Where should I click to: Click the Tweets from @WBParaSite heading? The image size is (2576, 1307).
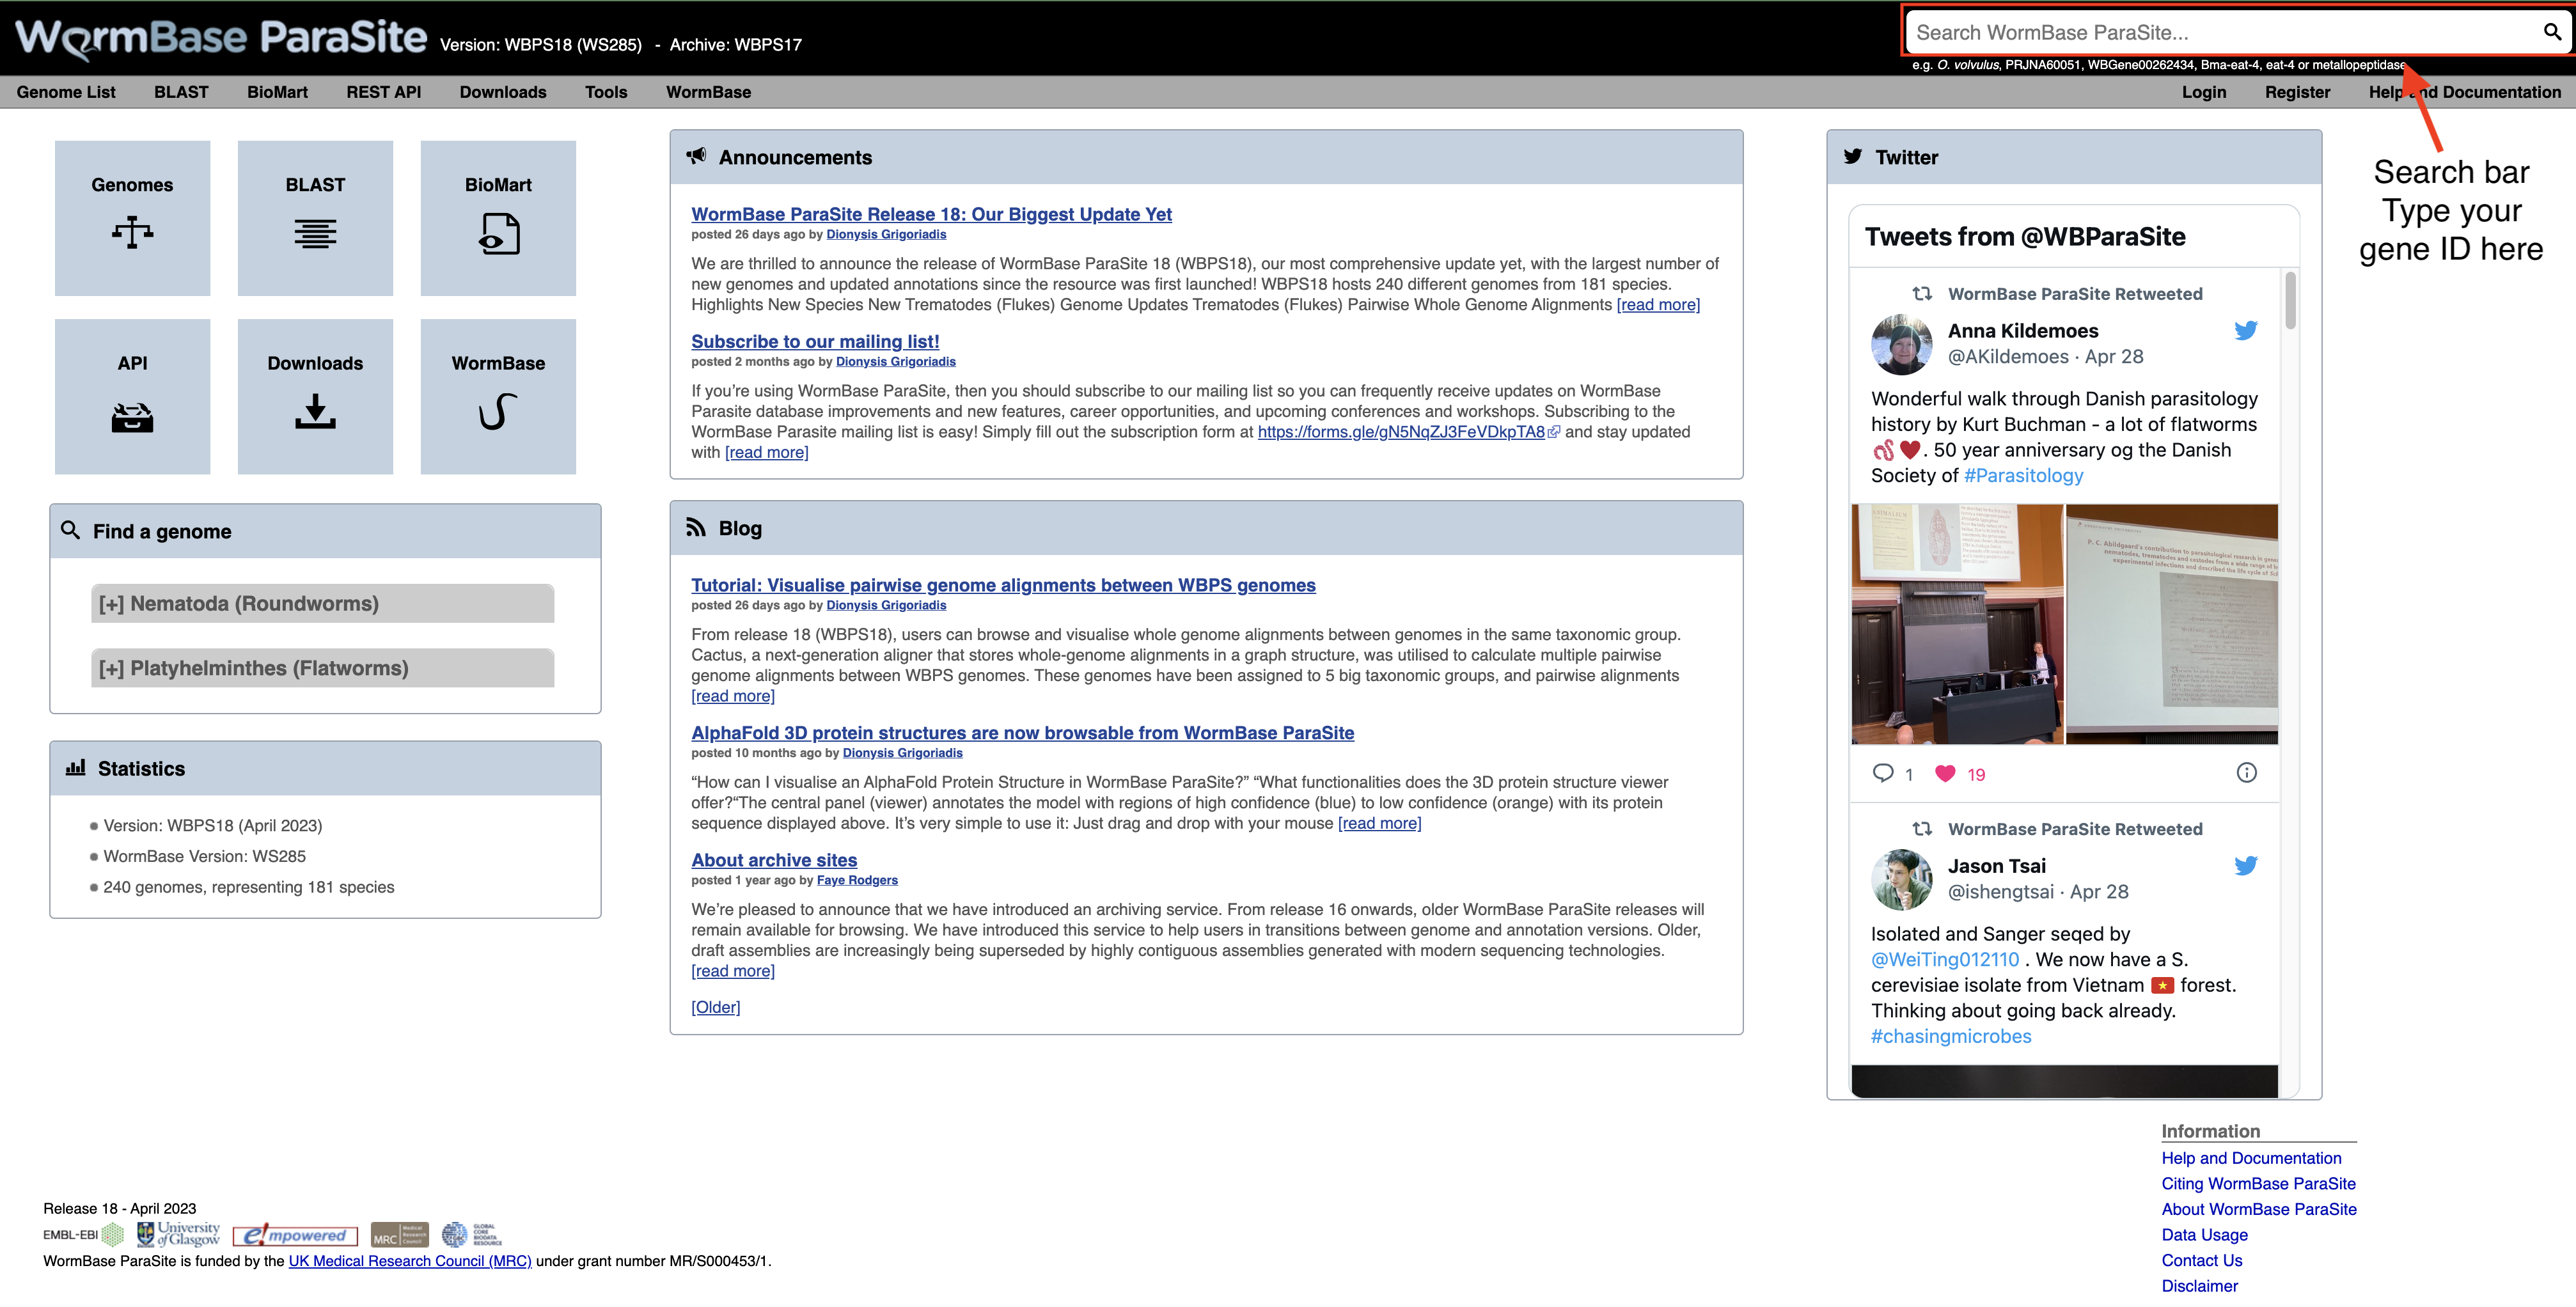(2025, 237)
